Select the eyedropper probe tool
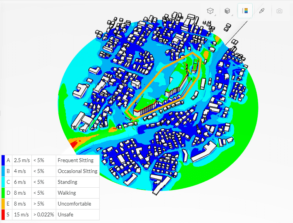Viewport: 293px width, 223px height. (x=261, y=11)
